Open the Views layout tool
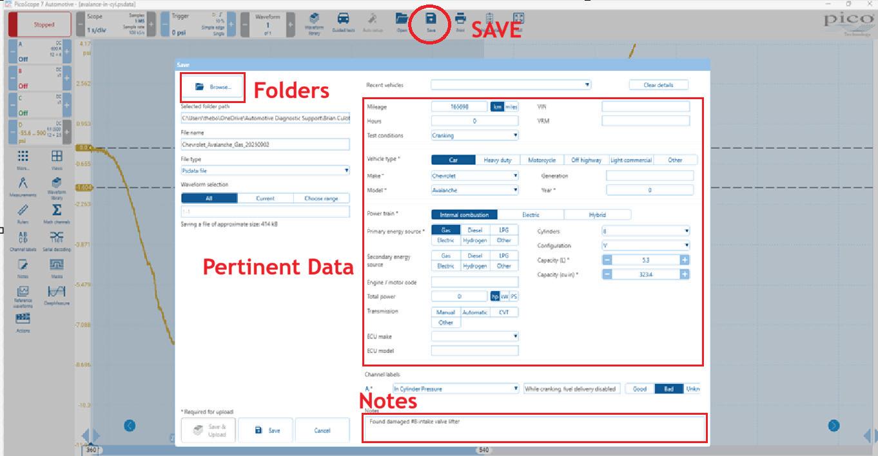This screenshot has height=456, width=878. [x=57, y=158]
